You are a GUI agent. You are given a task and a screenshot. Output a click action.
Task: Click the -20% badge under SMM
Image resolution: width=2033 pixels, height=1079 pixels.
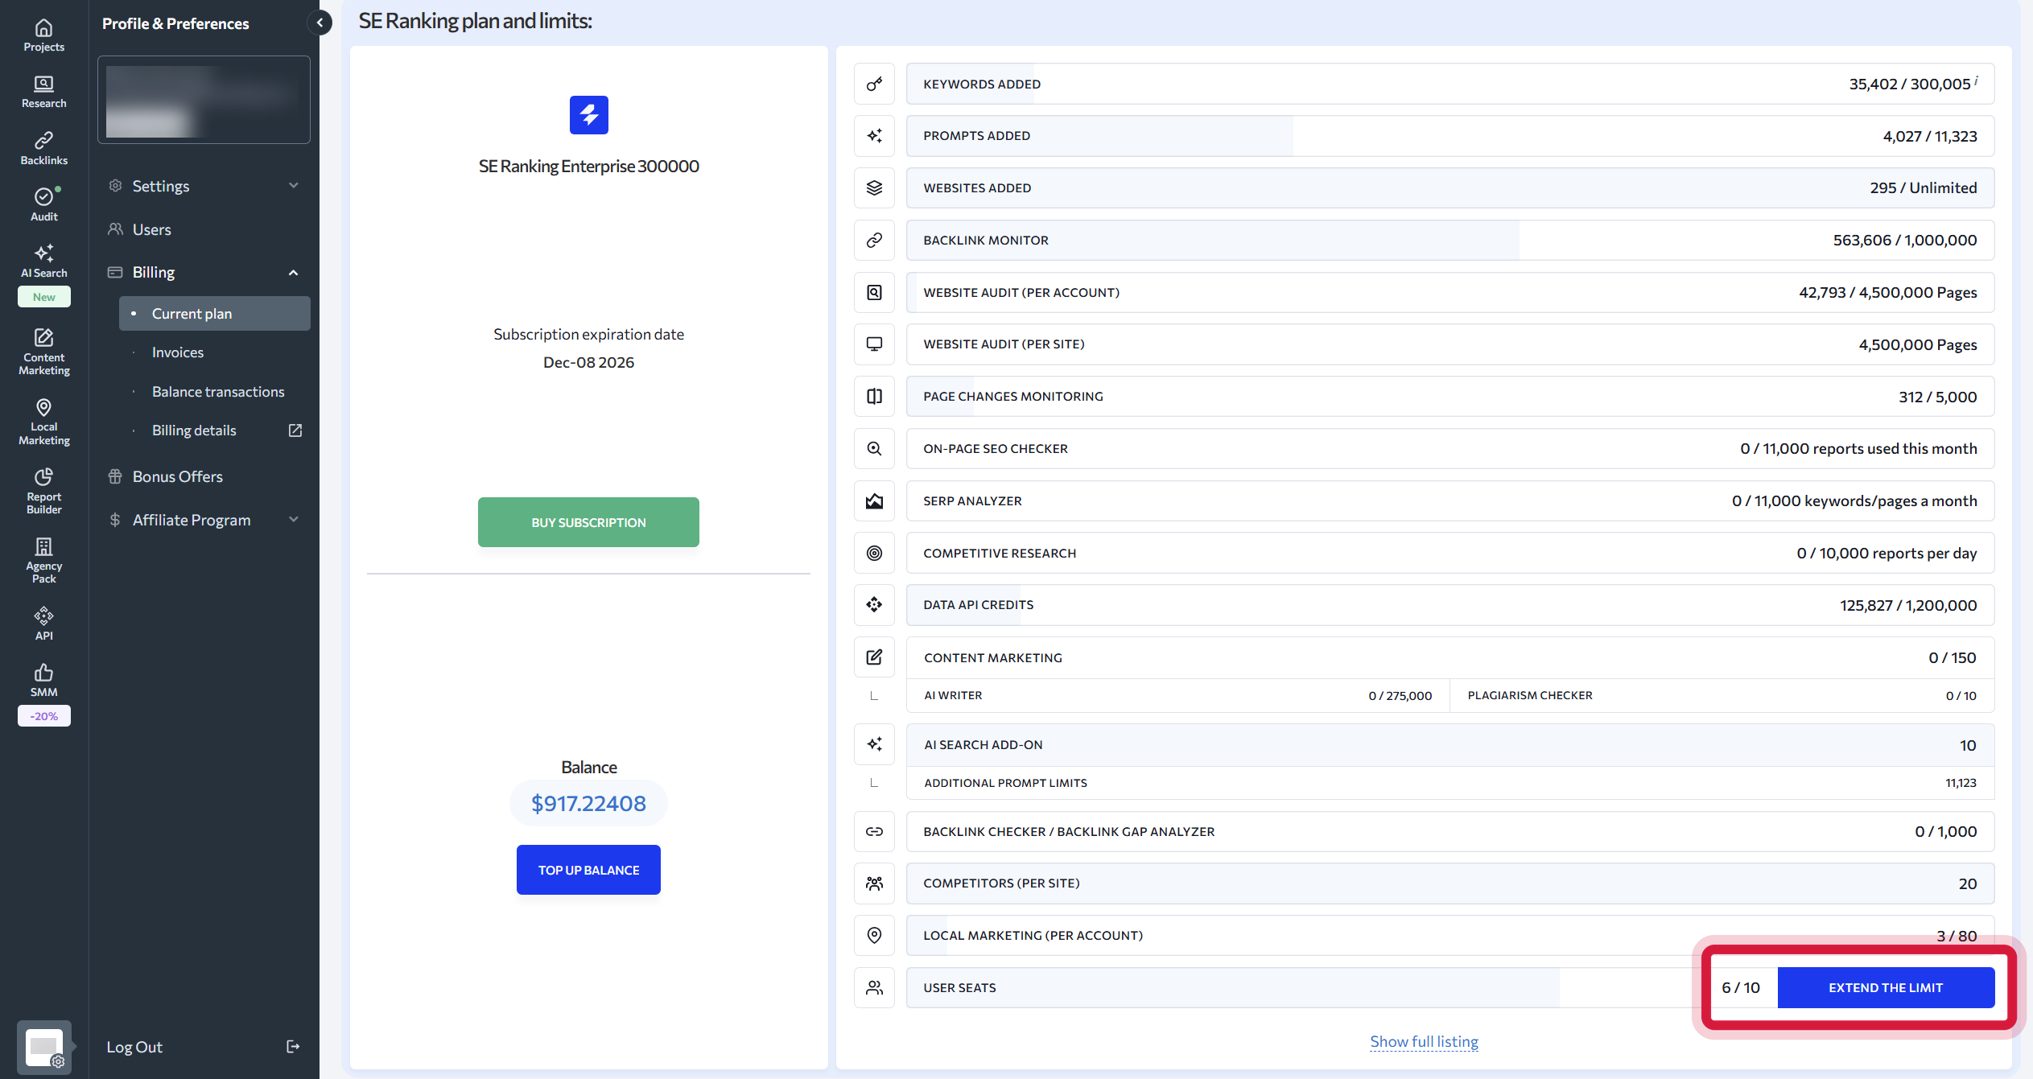point(44,716)
